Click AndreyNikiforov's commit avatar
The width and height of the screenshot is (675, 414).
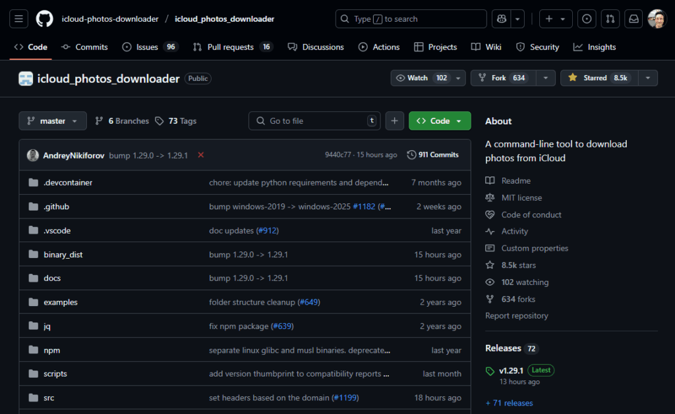tap(33, 155)
